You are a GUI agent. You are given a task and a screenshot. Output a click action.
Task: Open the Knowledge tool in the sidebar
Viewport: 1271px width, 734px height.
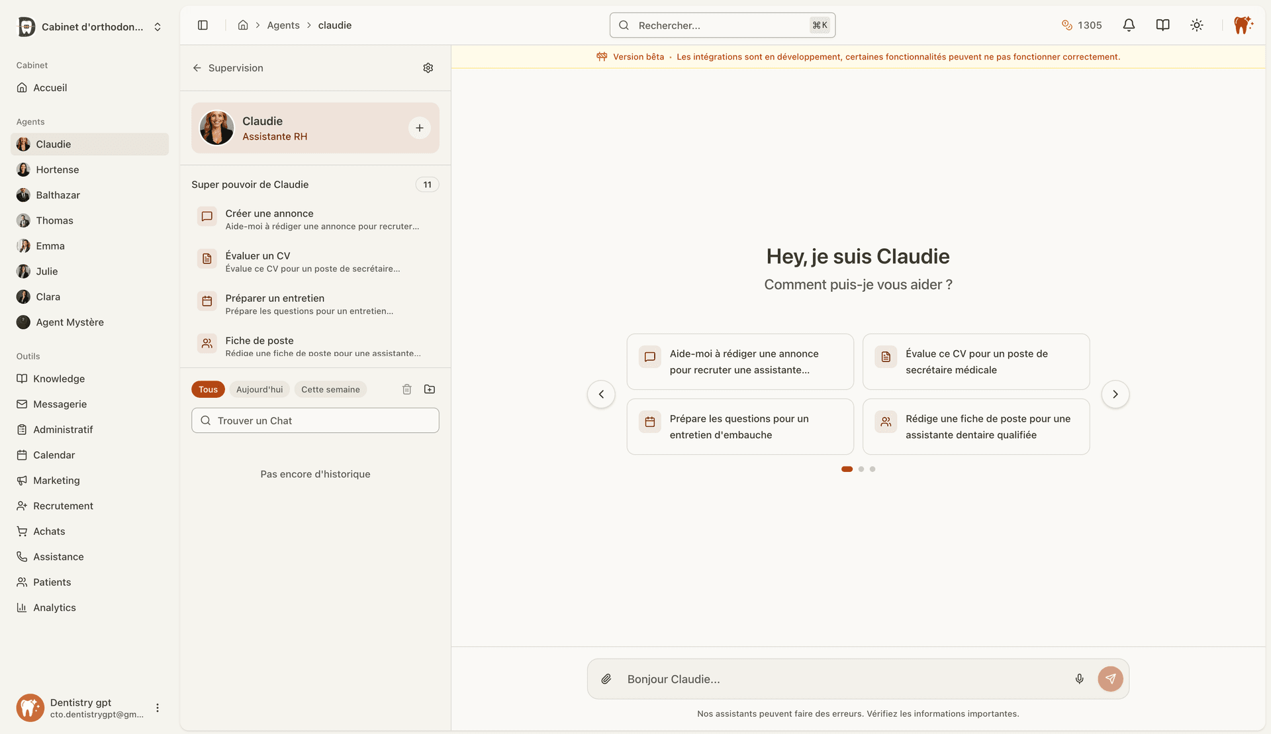pos(58,379)
